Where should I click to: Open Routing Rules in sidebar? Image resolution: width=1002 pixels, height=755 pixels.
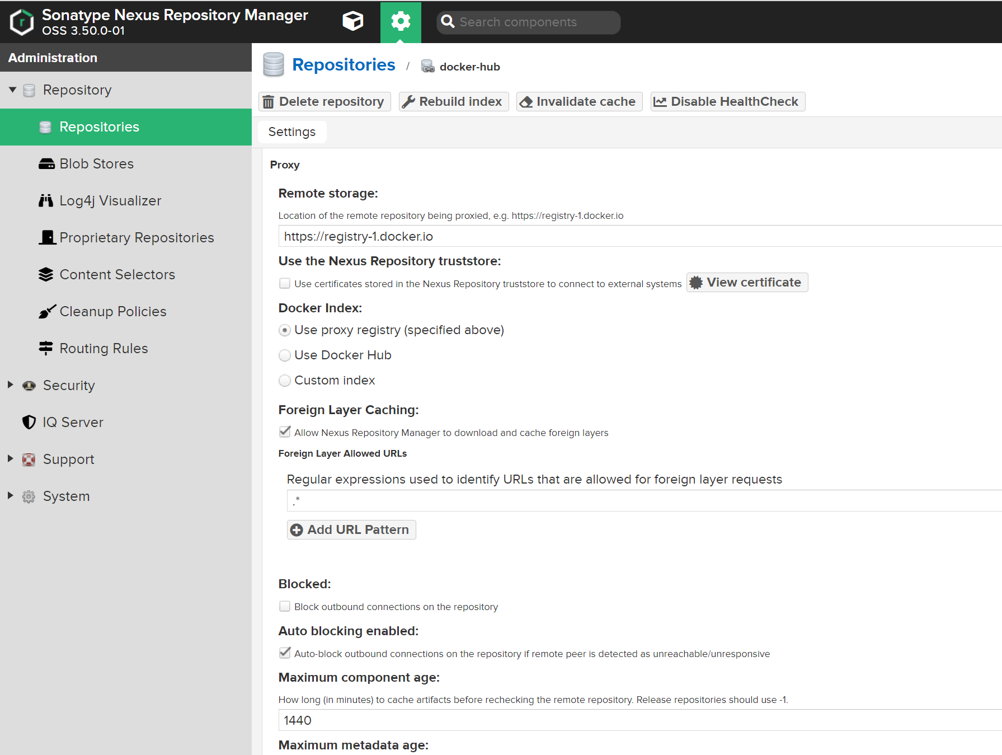[126, 349]
